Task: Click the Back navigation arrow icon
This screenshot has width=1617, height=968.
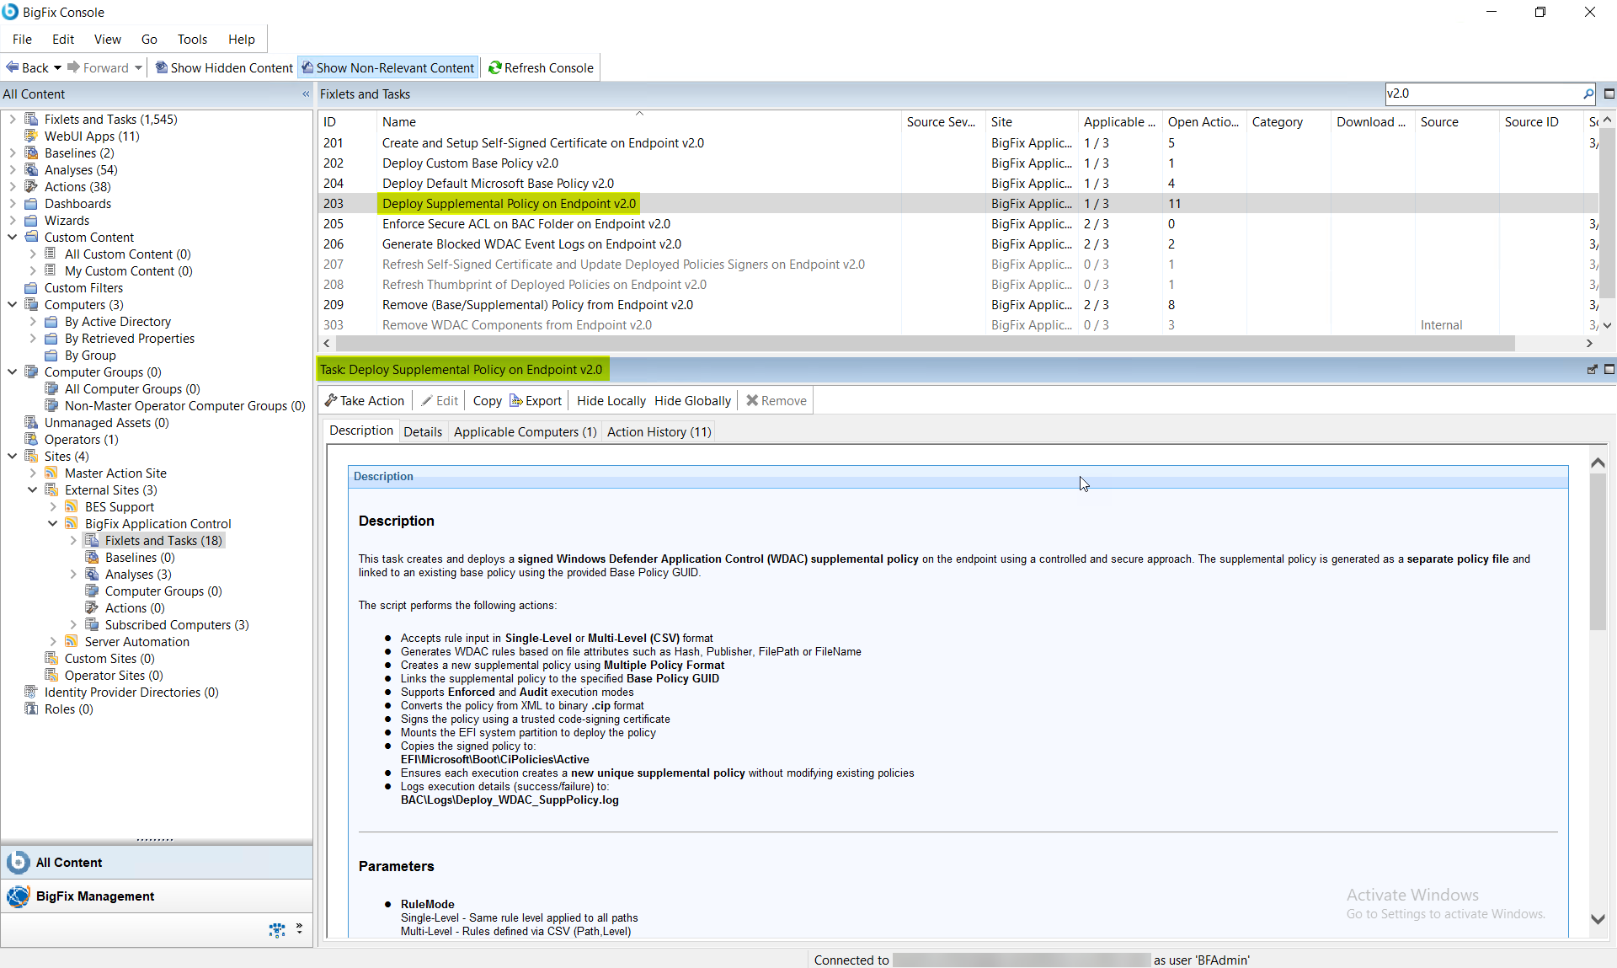Action: point(12,67)
